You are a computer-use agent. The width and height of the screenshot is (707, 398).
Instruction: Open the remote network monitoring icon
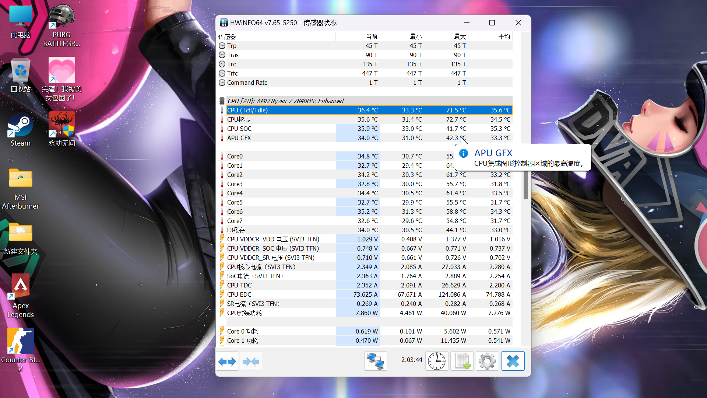(376, 361)
